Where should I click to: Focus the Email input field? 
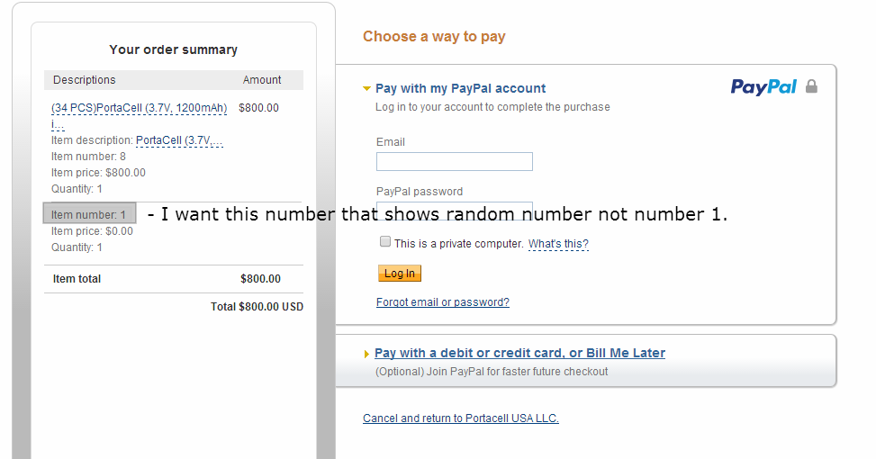click(x=454, y=162)
